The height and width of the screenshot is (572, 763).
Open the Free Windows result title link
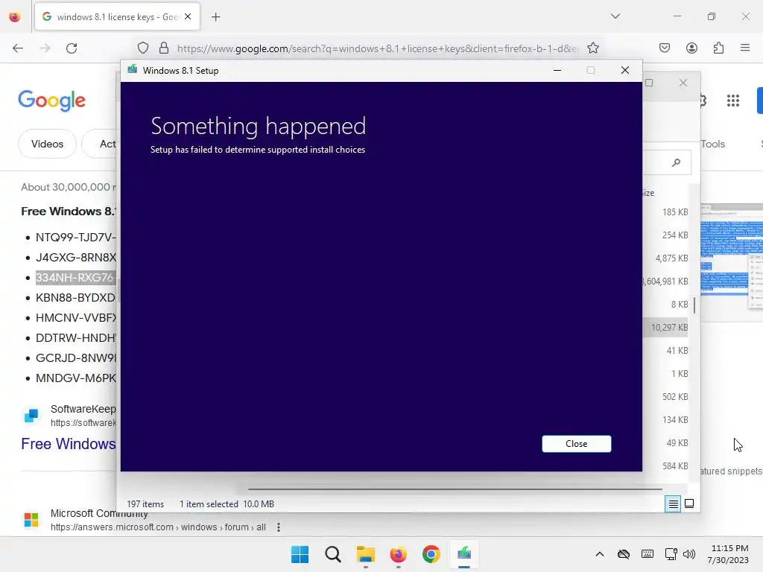tap(69, 444)
